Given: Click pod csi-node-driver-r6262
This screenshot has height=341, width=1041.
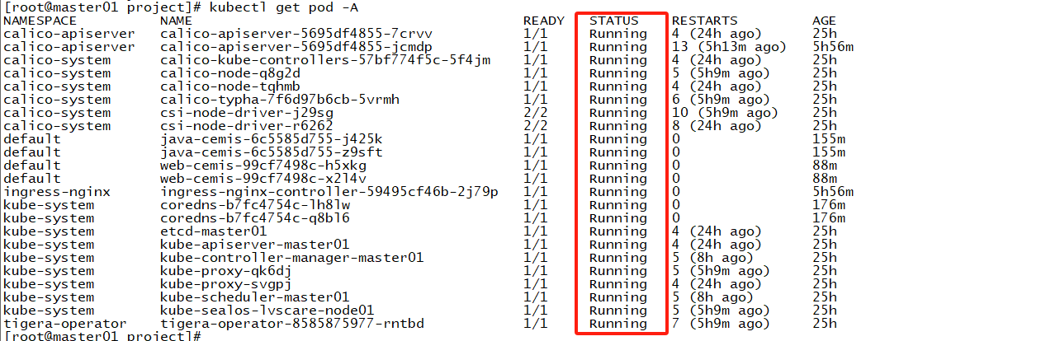Looking at the screenshot, I should (x=247, y=126).
